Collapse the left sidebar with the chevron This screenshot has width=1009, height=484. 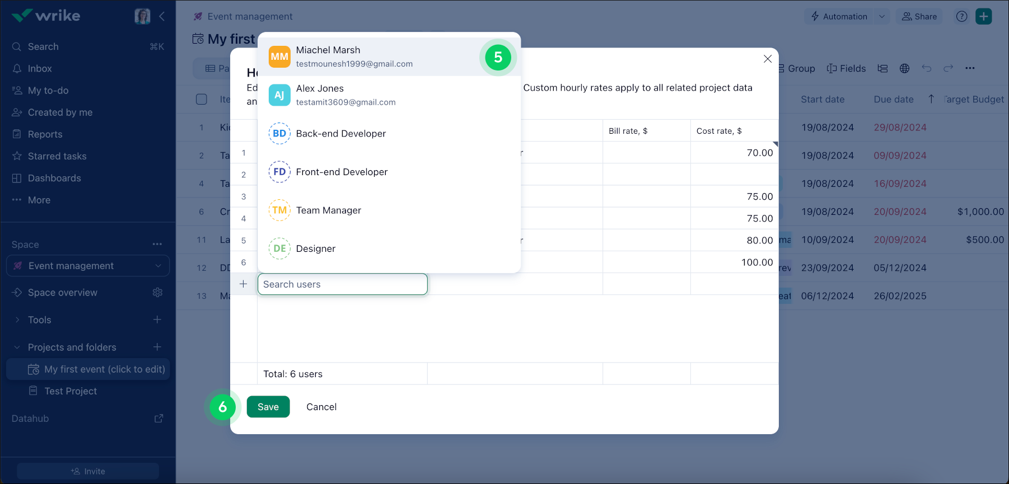tap(162, 16)
